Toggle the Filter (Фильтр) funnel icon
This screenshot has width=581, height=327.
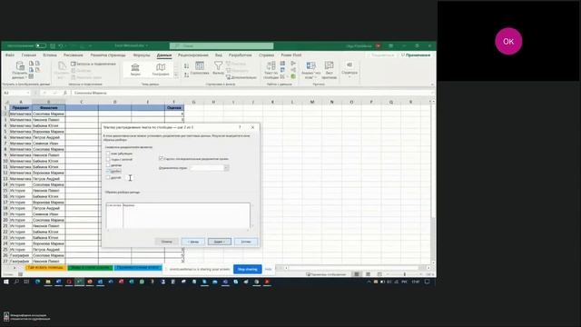tap(218, 68)
